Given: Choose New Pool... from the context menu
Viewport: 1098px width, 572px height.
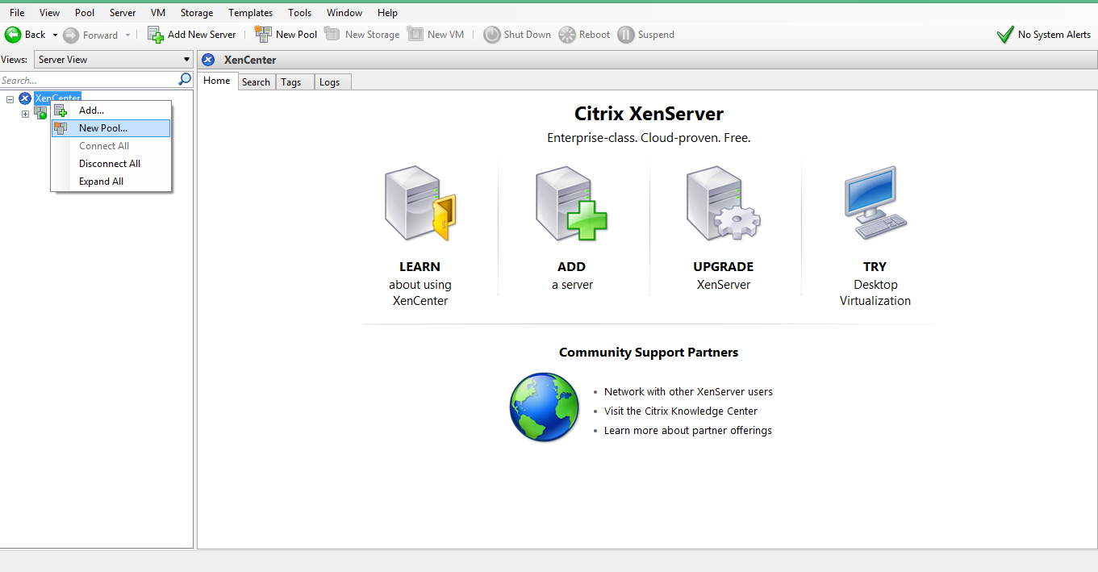Looking at the screenshot, I should (111, 128).
